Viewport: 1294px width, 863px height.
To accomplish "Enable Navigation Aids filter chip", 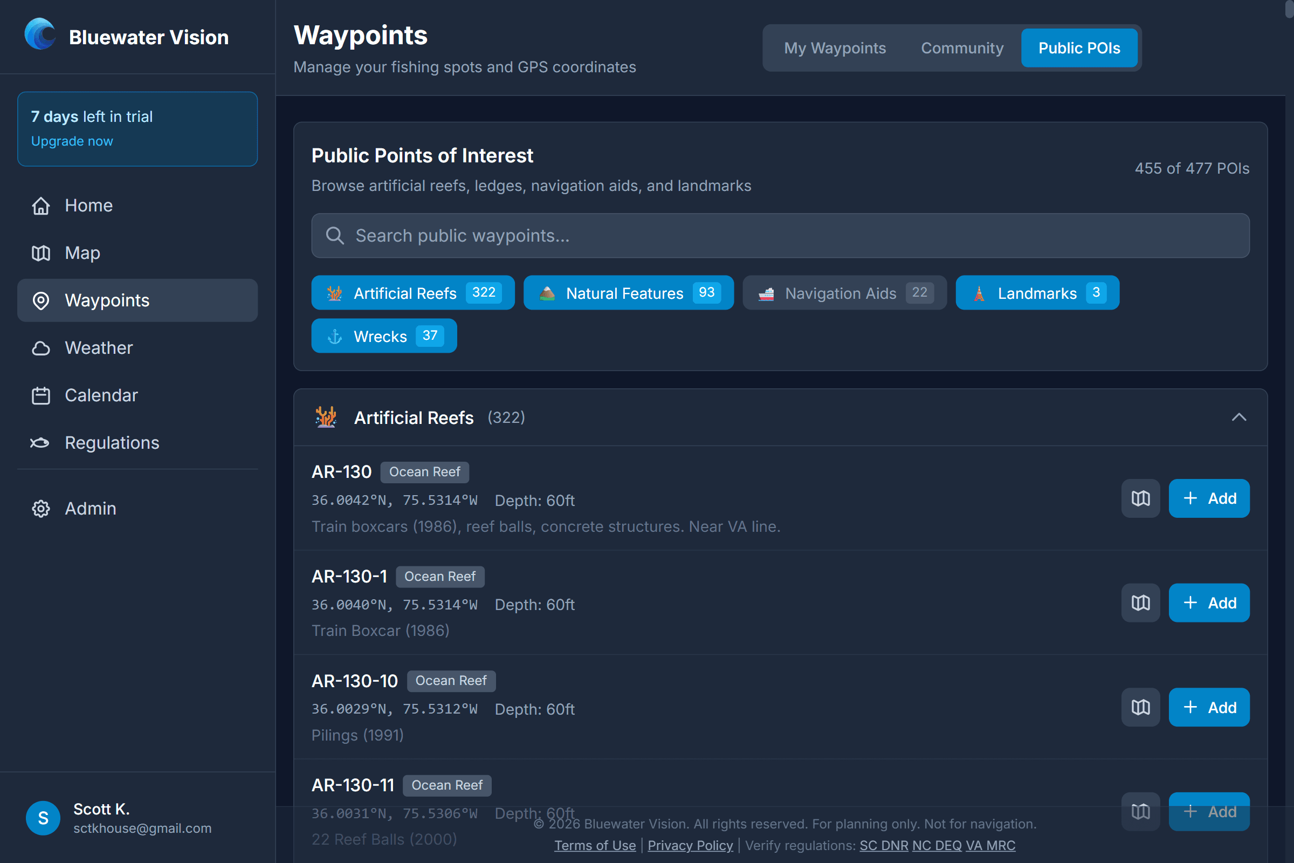I will [x=844, y=293].
